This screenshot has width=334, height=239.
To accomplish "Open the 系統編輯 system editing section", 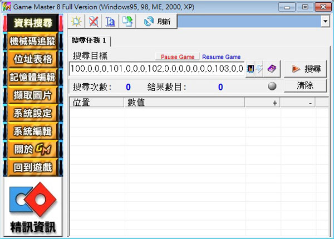I will click(33, 131).
